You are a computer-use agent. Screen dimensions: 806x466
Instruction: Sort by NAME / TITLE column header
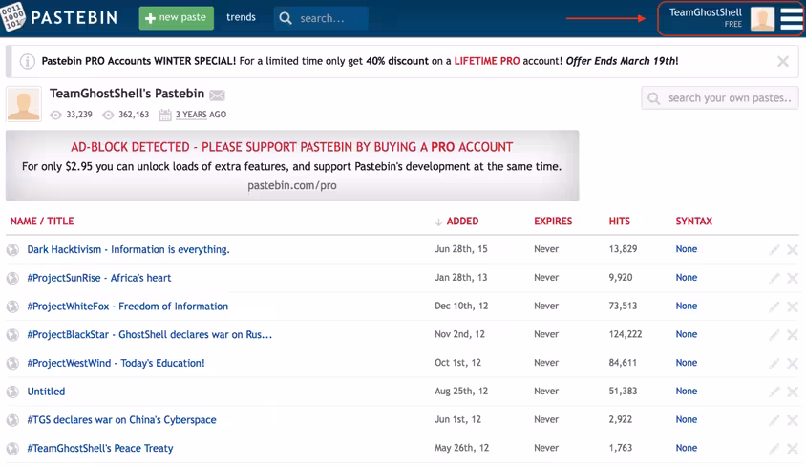pos(42,222)
